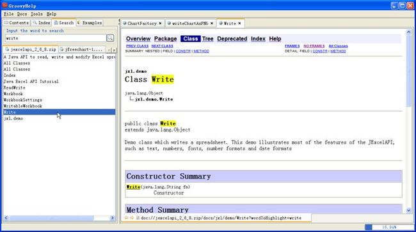
Task: Go forward using the right arrow icon
Action: tap(132, 218)
